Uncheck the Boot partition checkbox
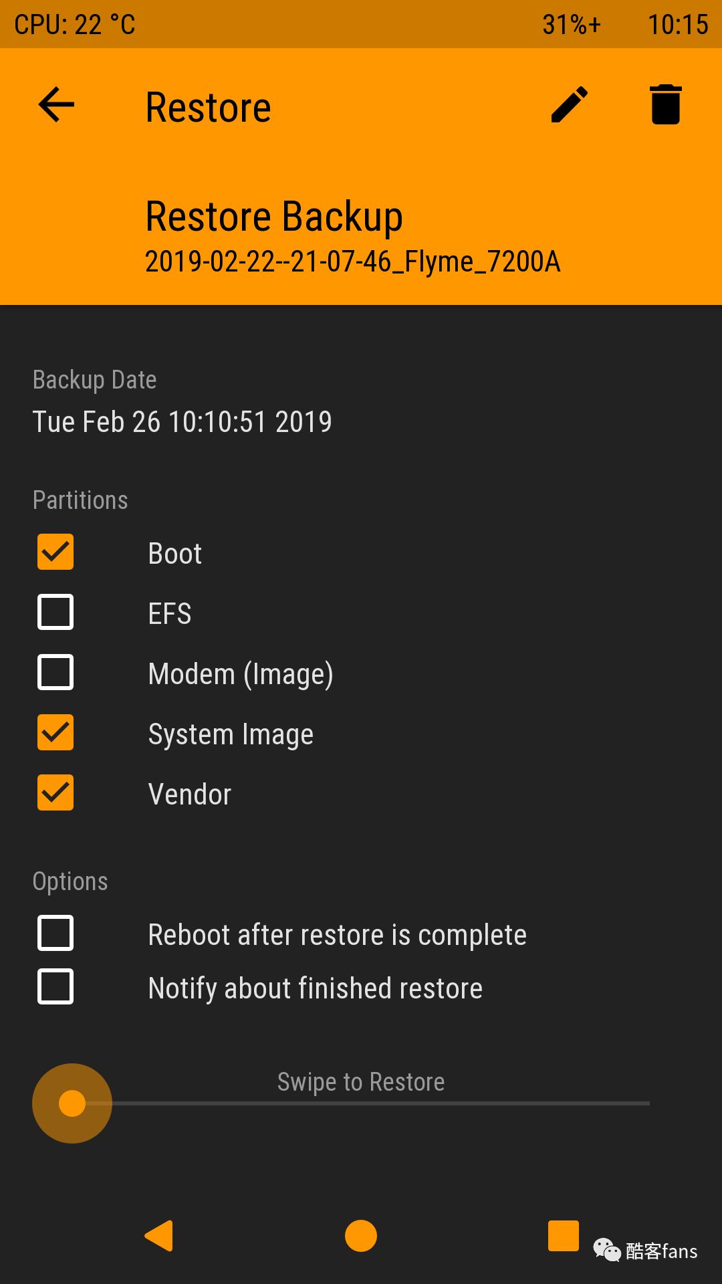This screenshot has height=1284, width=722. click(x=55, y=552)
